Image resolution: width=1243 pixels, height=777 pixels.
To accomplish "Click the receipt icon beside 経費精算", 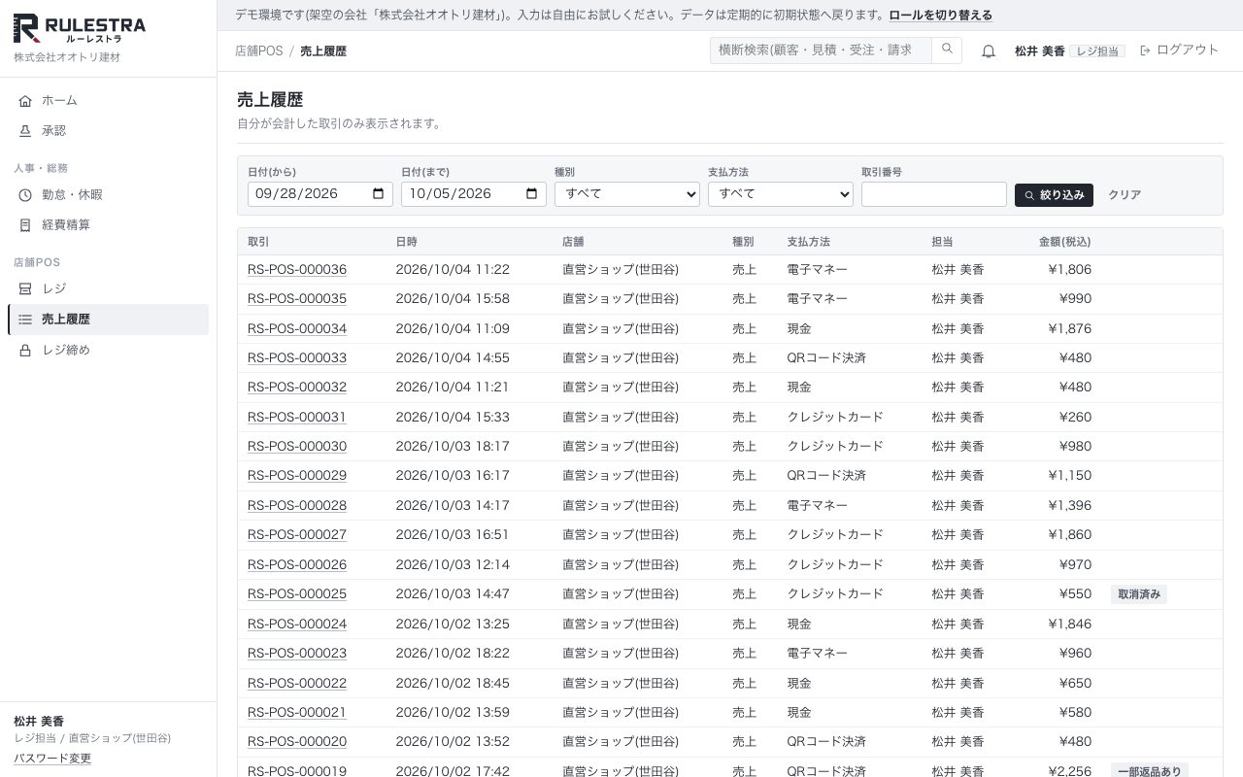I will (25, 225).
